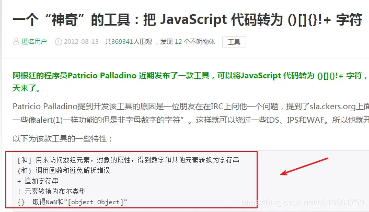Click the paragraph mentioning sla.ckers.org
Screen dimensions: 369x212
click(191, 113)
